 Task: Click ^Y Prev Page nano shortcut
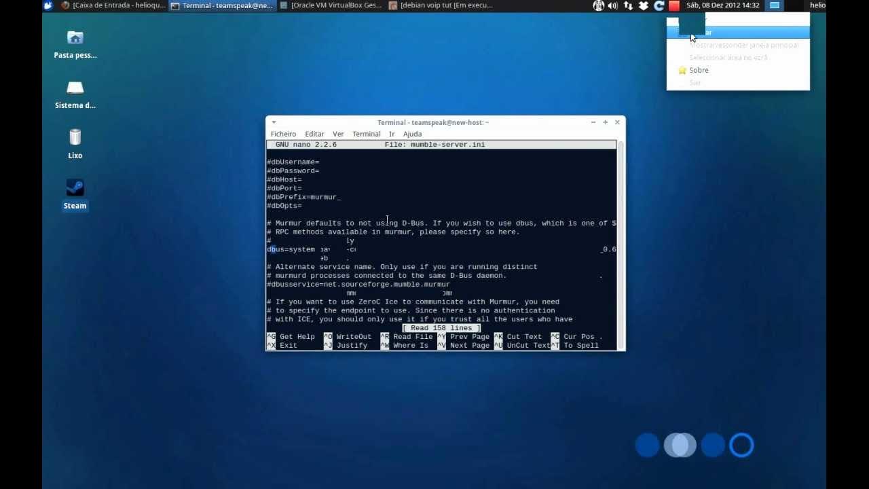click(x=464, y=337)
